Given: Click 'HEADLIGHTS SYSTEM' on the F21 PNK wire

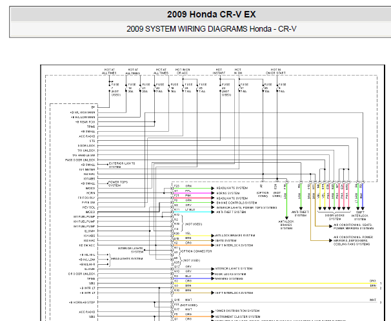Looking at the screenshot, I should pos(232,198).
